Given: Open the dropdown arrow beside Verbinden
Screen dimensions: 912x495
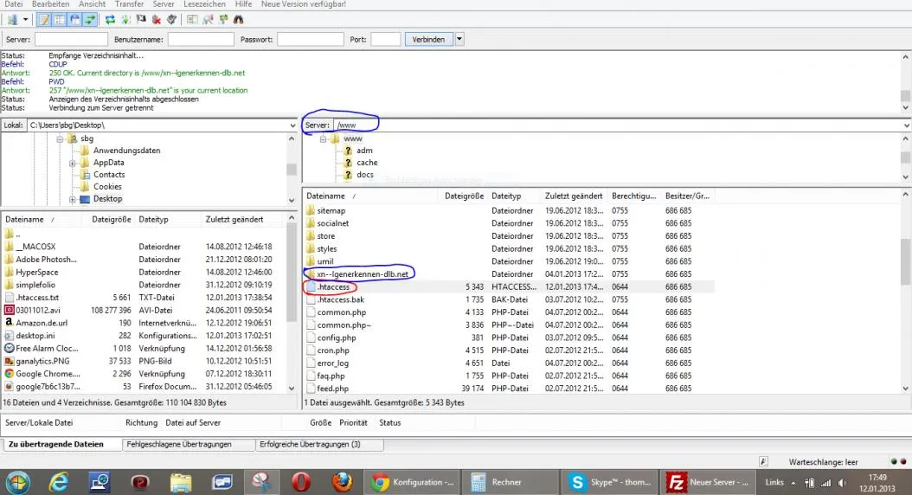Looking at the screenshot, I should [x=459, y=40].
